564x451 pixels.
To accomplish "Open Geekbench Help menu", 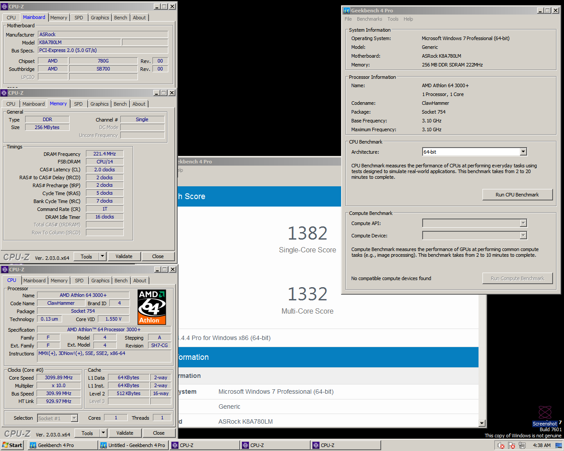I will point(408,19).
